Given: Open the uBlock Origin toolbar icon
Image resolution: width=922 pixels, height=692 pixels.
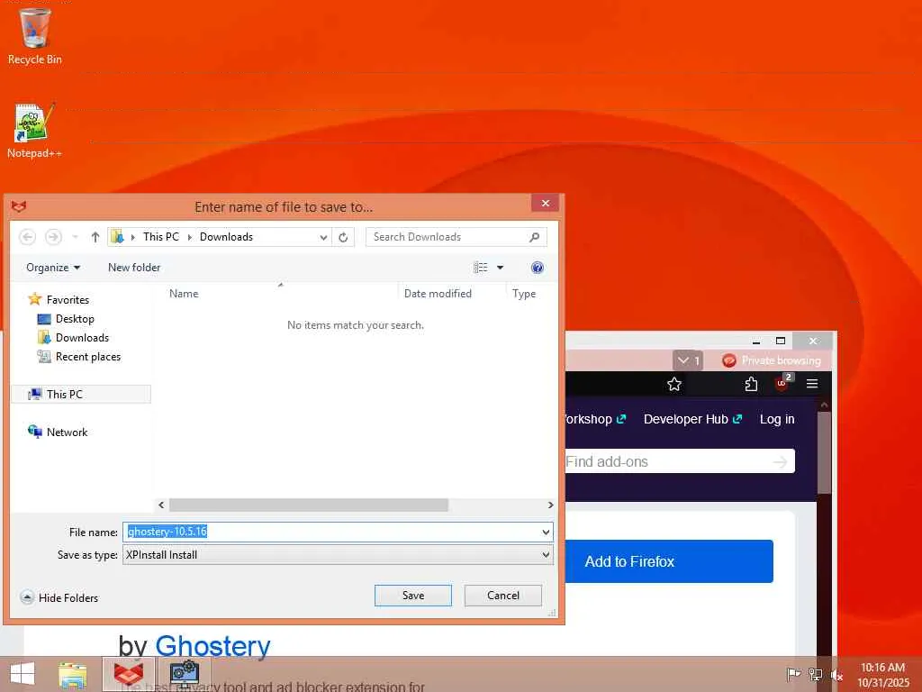Looking at the screenshot, I should pyautogui.click(x=782, y=382).
